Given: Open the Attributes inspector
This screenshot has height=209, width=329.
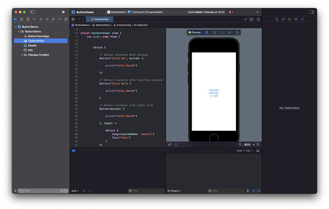Looking at the screenshot, I should pos(302,19).
